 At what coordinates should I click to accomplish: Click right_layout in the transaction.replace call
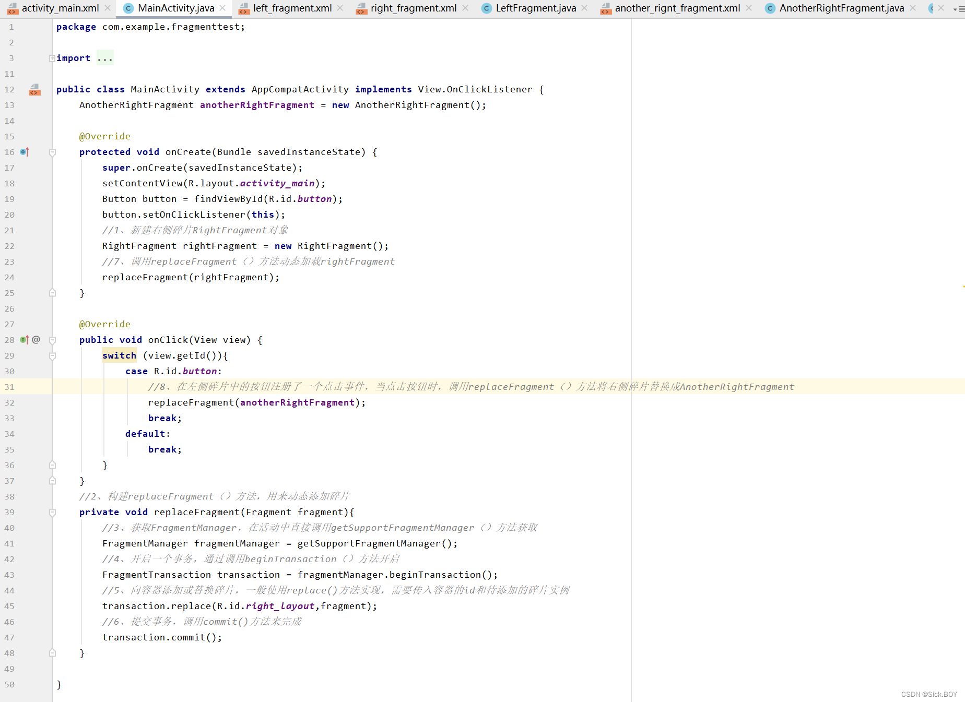280,606
